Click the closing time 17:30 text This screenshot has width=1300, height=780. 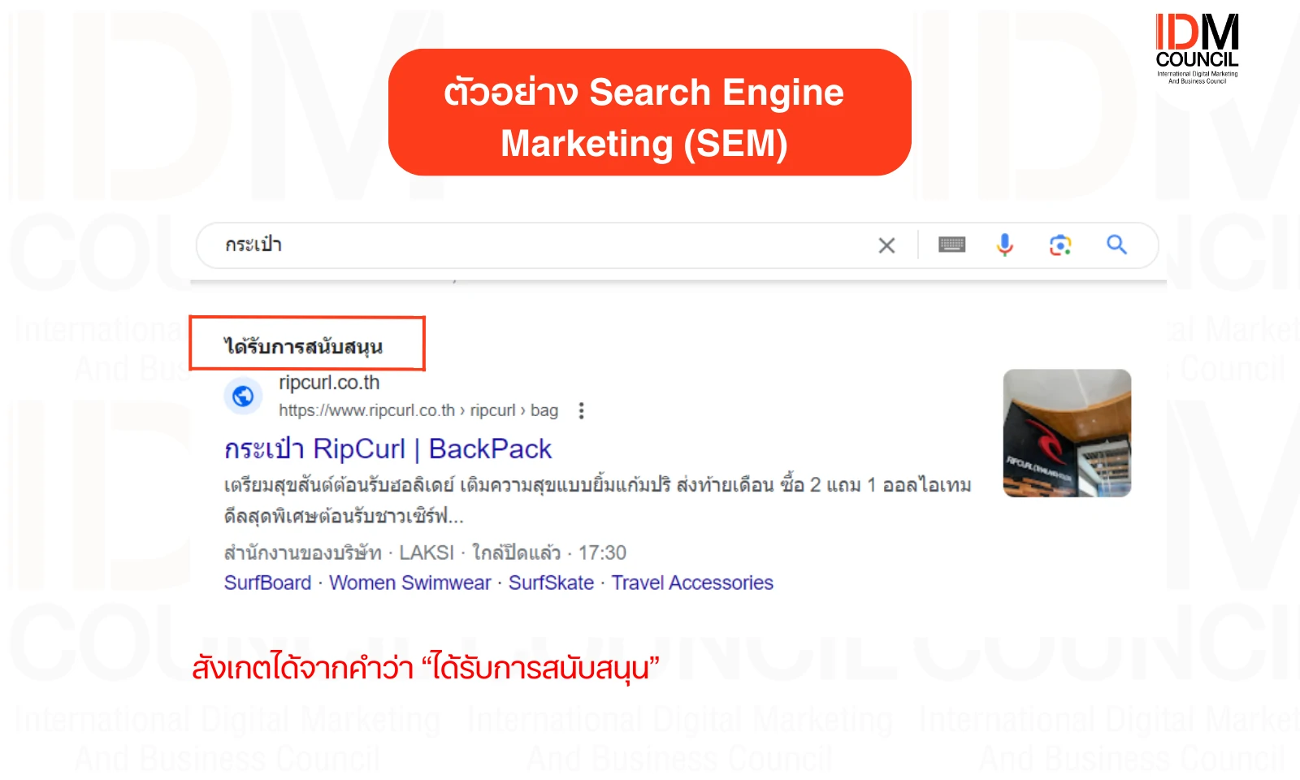(602, 552)
